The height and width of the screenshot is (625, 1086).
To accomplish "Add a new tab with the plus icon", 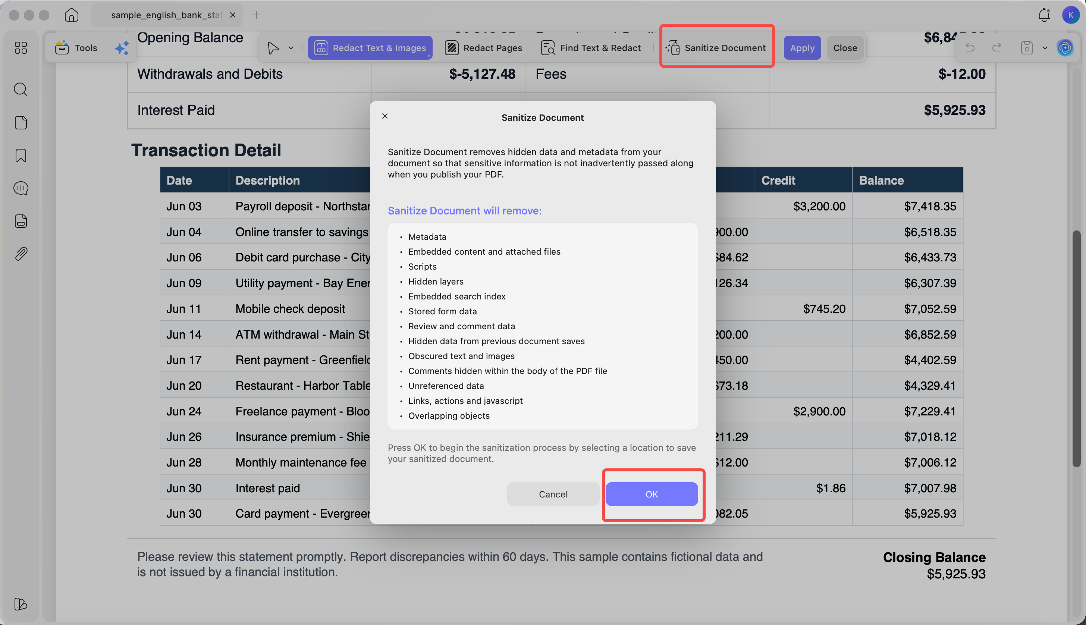I will pyautogui.click(x=256, y=15).
